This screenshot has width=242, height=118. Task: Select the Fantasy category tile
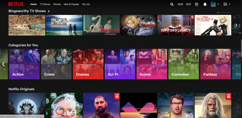(215, 64)
